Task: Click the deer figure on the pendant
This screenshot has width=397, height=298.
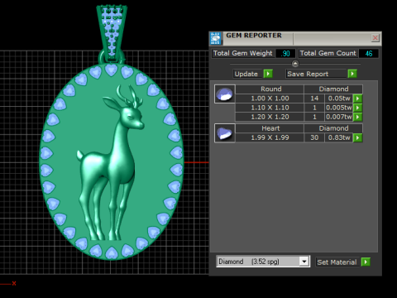Action: coord(112,163)
